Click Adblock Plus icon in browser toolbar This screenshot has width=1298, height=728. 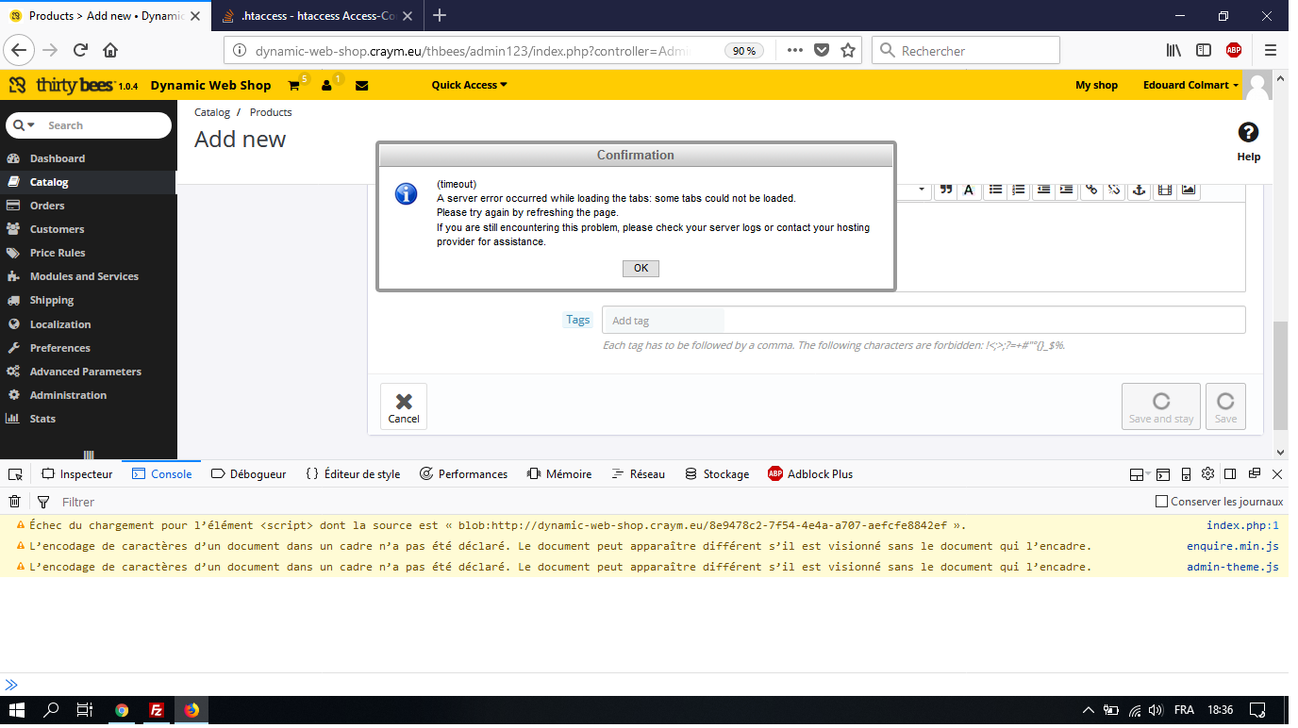pyautogui.click(x=1233, y=51)
